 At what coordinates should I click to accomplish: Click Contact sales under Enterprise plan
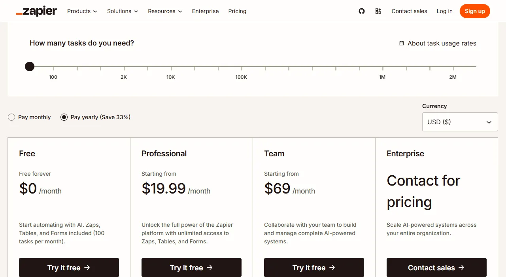point(436,268)
